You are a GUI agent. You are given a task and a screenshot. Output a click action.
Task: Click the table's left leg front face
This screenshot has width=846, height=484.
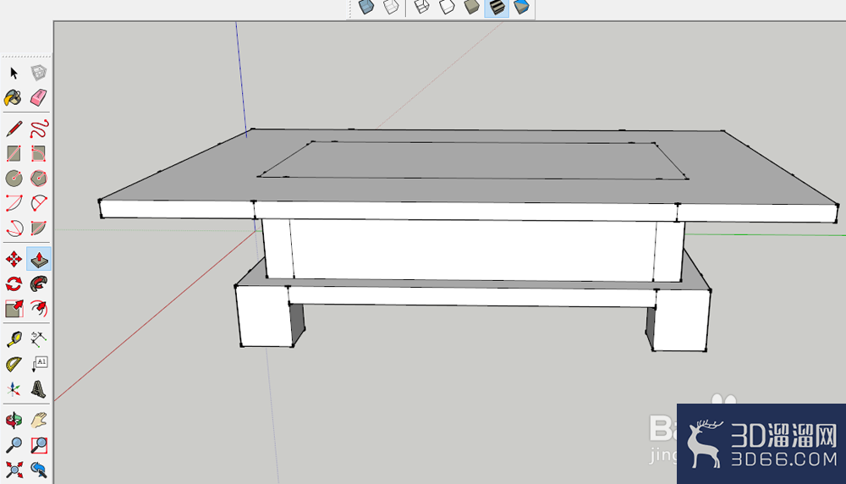(264, 316)
